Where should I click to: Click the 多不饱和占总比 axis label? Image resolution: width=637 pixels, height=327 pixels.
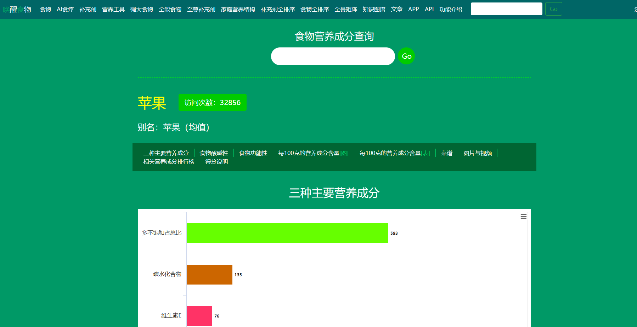(162, 233)
